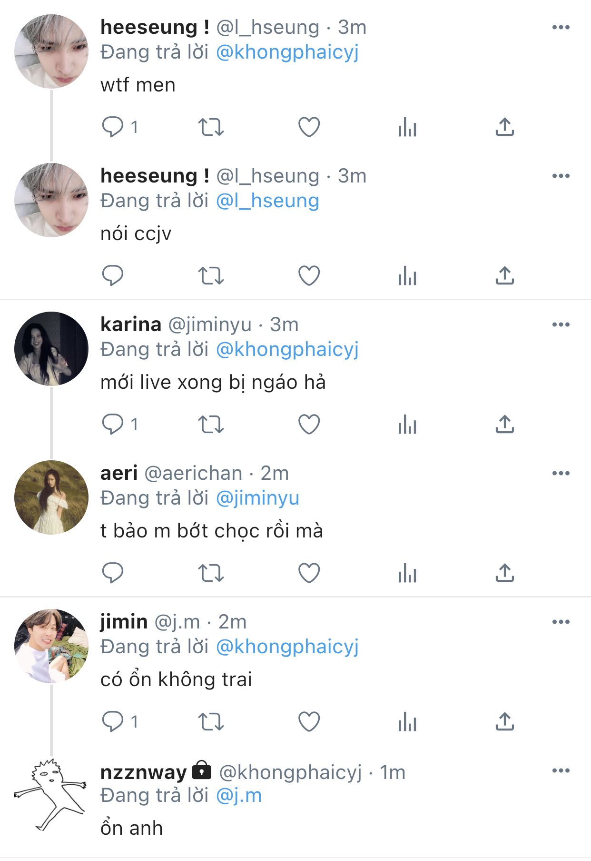The image size is (591, 861).
Task: Open aeri's profile avatar
Action: tap(51, 497)
